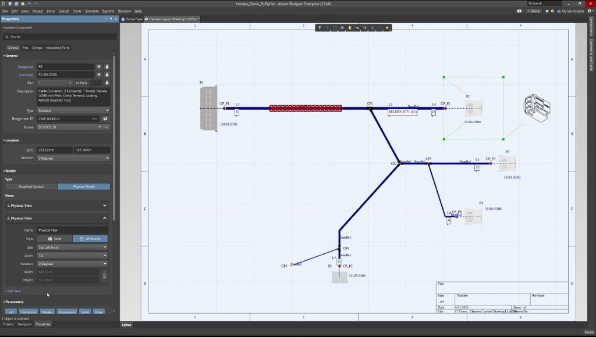Toggle Comment visibility eye icon

(99, 75)
